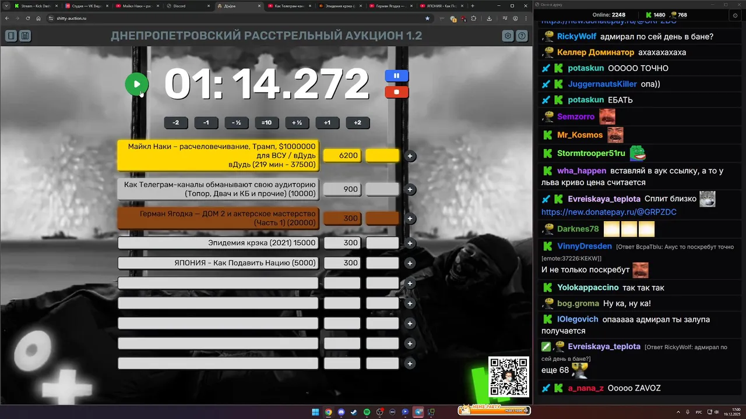Go to the browser home page
The height and width of the screenshot is (419, 746).
tap(38, 18)
